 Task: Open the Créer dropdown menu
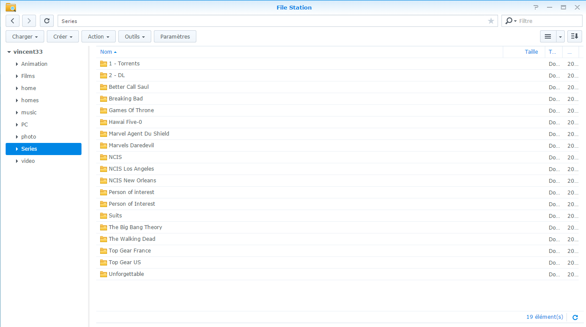63,37
